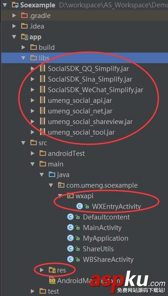The image size is (168, 296).
Task: Collapse the java source folder arrow
Action: click(x=42, y=175)
